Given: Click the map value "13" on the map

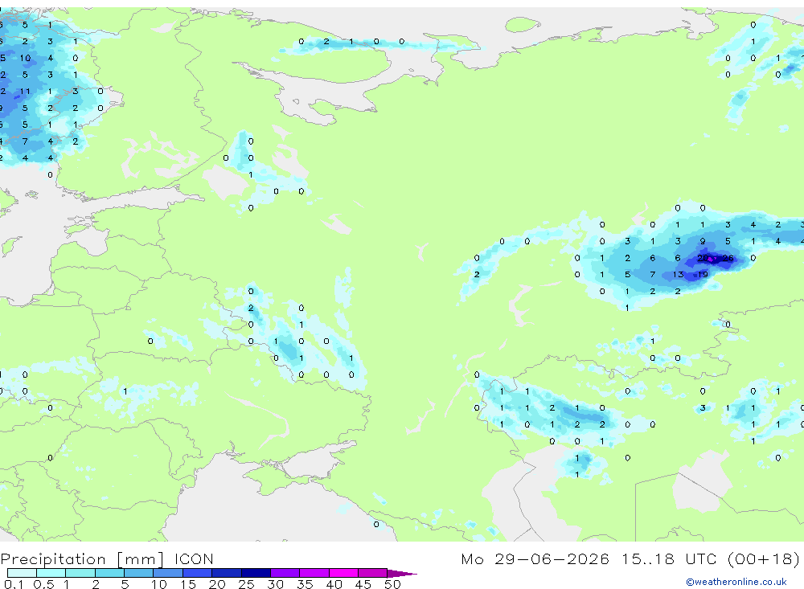Looking at the screenshot, I should 678,275.
